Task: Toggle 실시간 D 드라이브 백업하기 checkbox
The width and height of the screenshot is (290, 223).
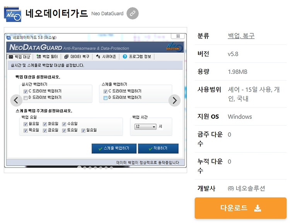Action: click(26, 98)
